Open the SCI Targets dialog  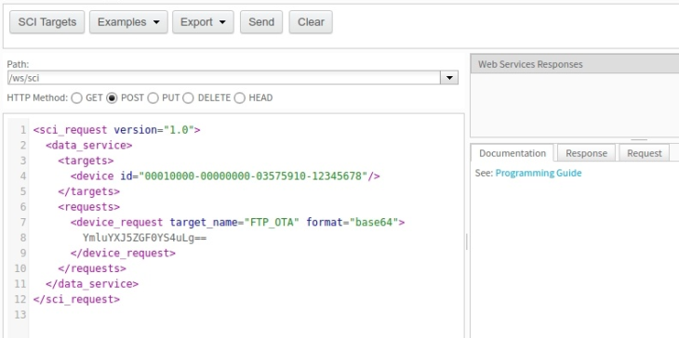click(x=47, y=22)
